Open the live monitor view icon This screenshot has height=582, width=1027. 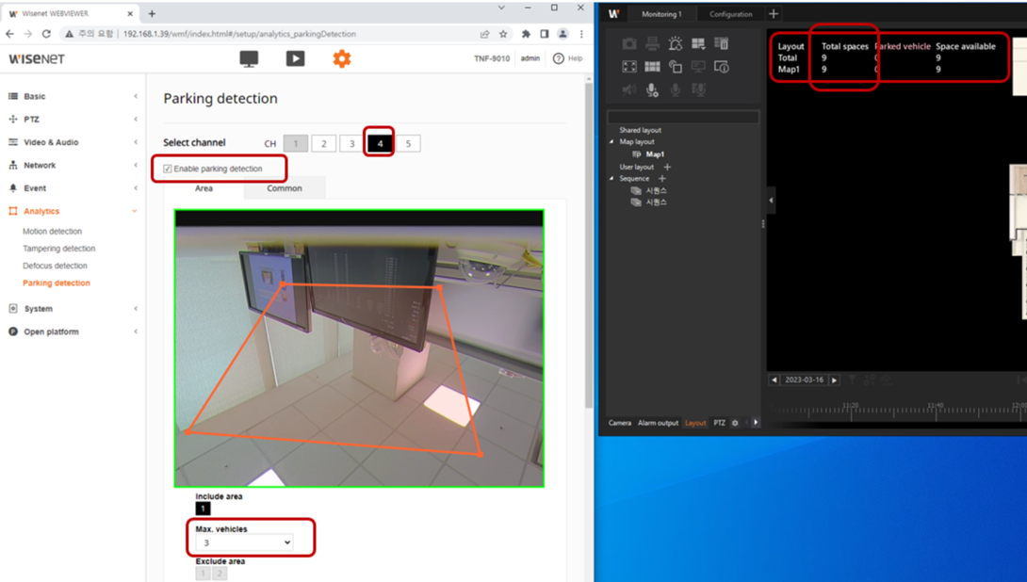249,58
